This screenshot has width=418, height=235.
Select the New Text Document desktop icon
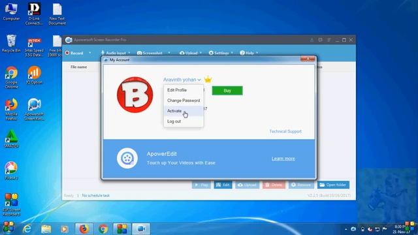pos(57,14)
